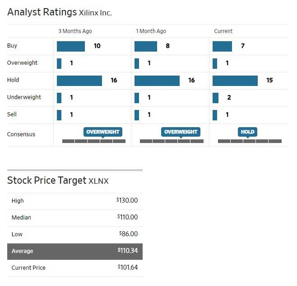Click the Consensus row label
297x286 pixels.
(21, 134)
